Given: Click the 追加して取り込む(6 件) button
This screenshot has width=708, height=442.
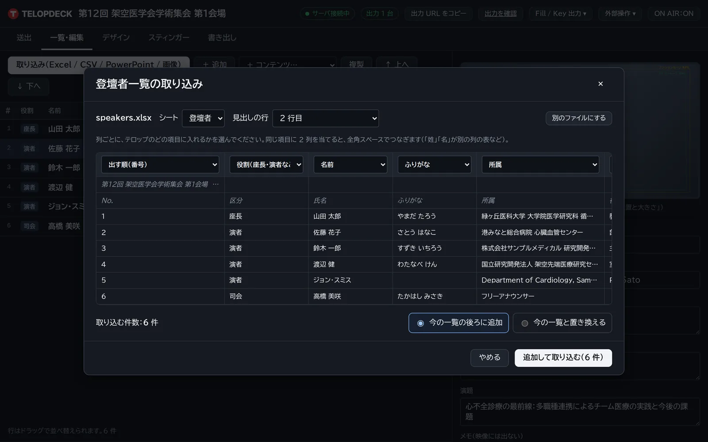Looking at the screenshot, I should pos(563,358).
